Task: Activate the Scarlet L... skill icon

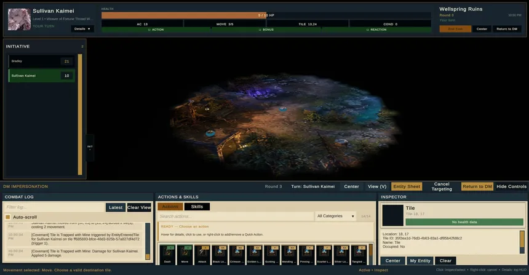Action: pyautogui.click(x=324, y=255)
